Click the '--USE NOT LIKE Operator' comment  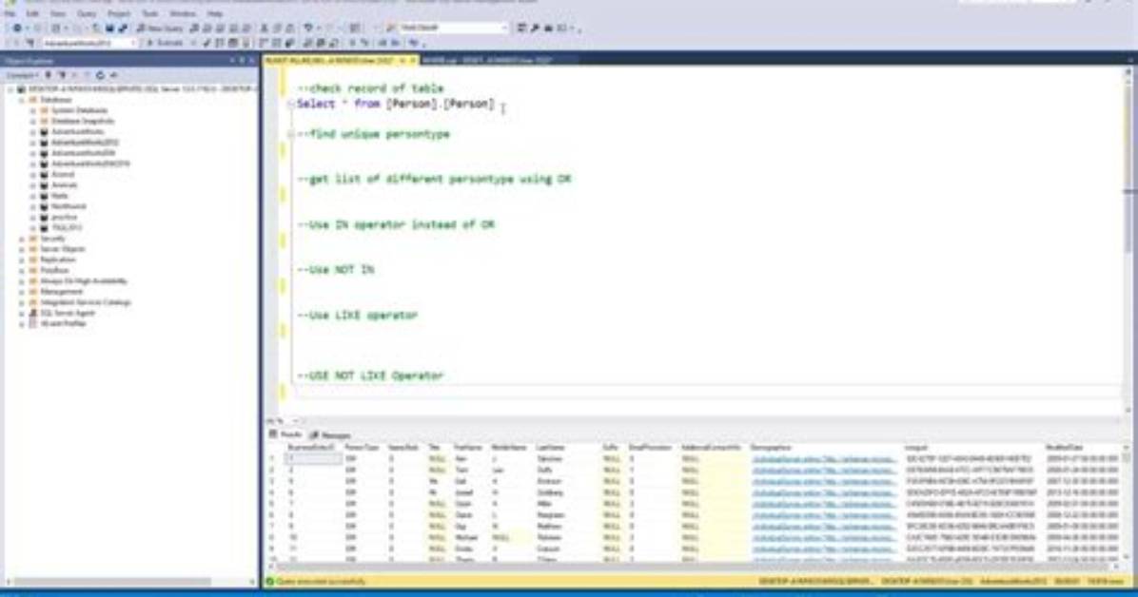pyautogui.click(x=370, y=376)
